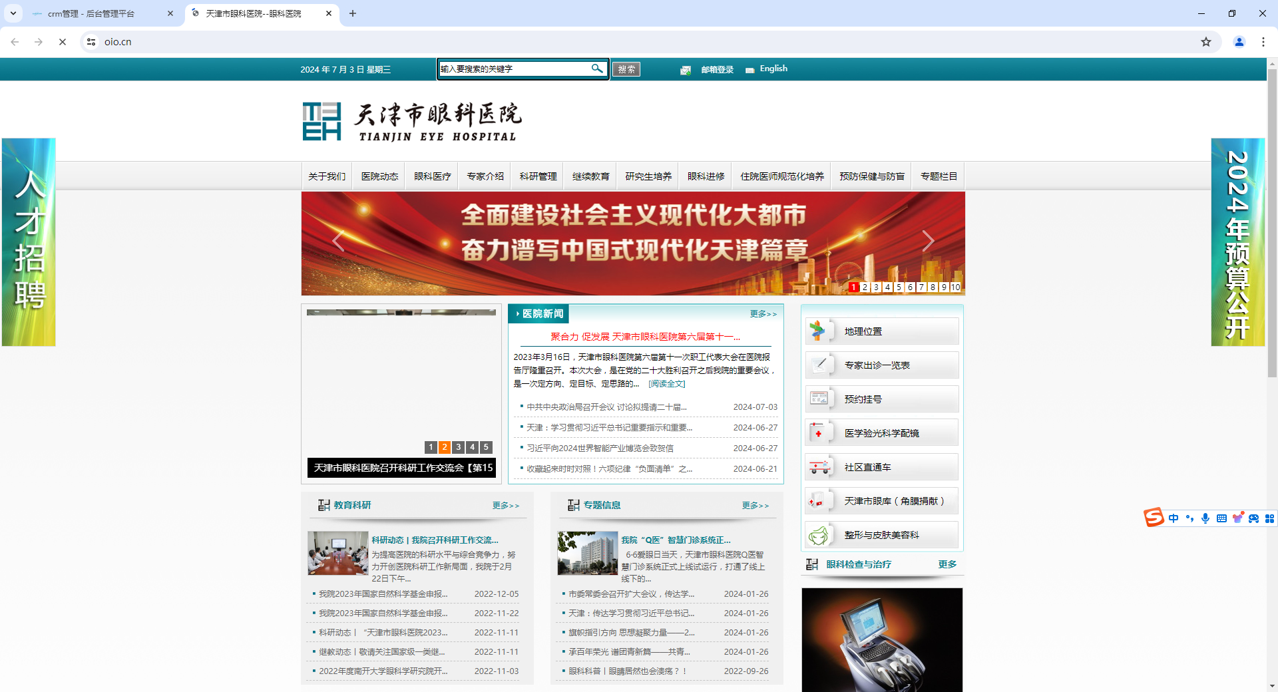This screenshot has height=692, width=1278.
Task: Click the English language mail icon
Action: click(749, 70)
